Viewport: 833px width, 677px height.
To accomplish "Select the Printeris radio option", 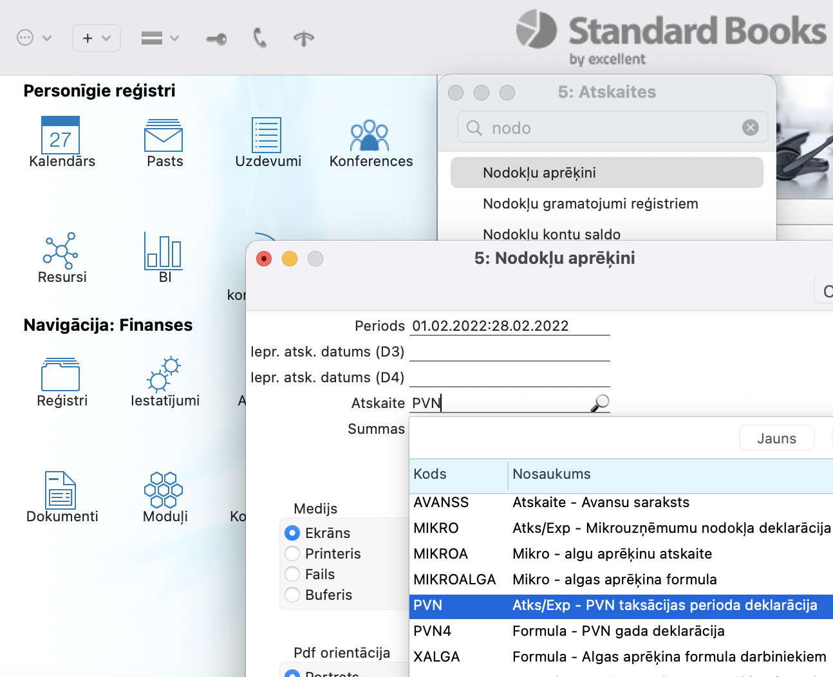I will [292, 553].
